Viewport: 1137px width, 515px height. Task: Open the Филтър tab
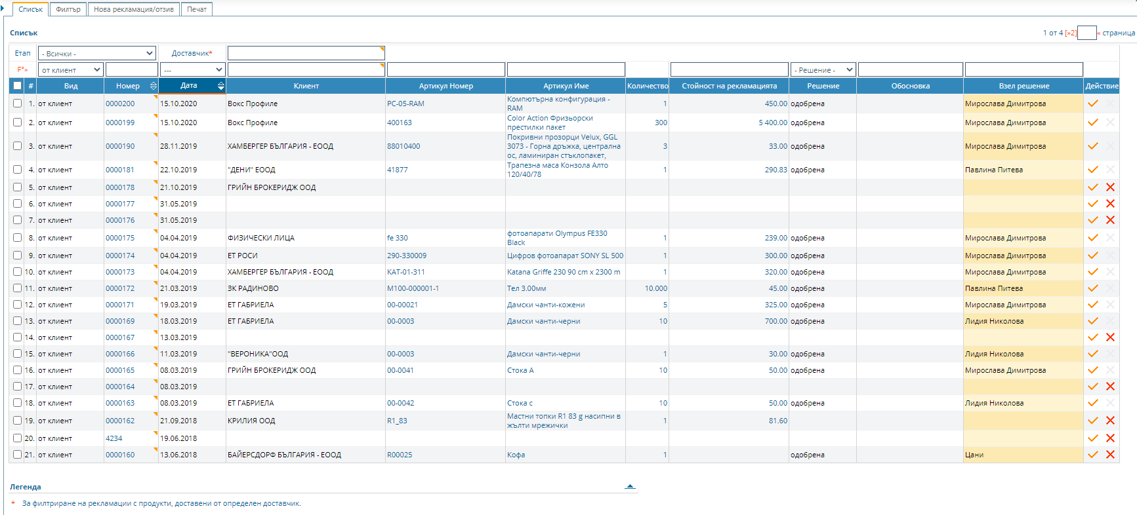click(68, 9)
